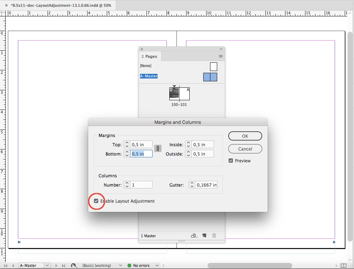Viewport: 354px width, 269px height.
Task: Click the A-Master page number field
Action: point(31,265)
